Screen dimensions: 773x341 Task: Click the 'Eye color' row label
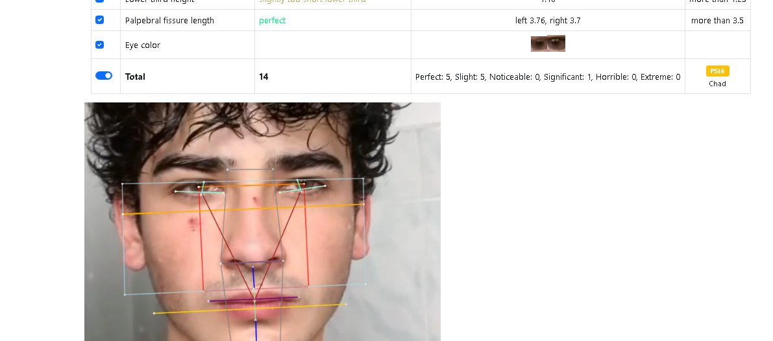click(143, 45)
